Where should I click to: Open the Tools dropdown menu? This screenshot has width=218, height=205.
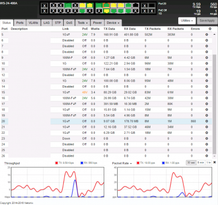point(83,23)
